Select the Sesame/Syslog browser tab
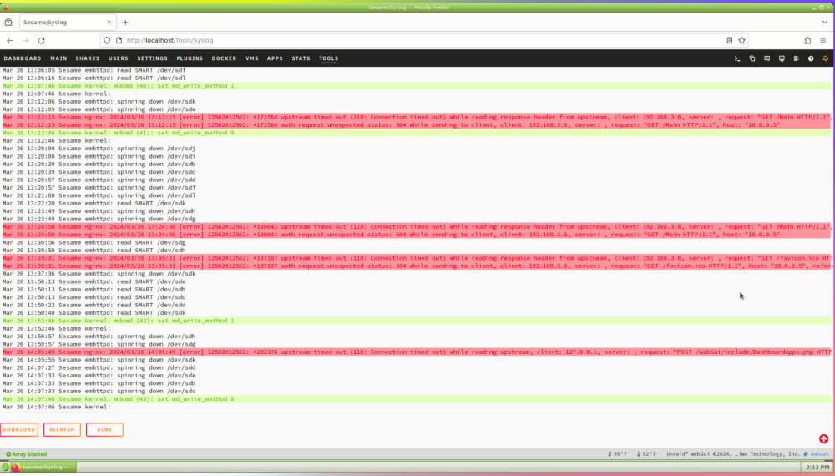835x476 pixels. click(x=67, y=23)
